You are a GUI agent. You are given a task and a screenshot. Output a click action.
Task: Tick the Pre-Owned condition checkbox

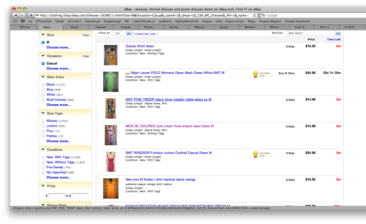pyautogui.click(x=43, y=167)
